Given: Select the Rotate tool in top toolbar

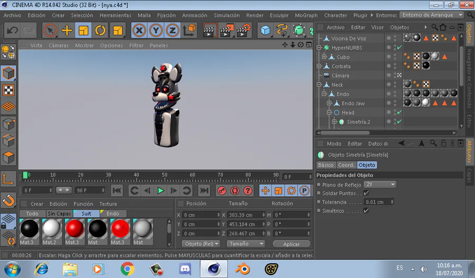Looking at the screenshot, I should (100, 30).
